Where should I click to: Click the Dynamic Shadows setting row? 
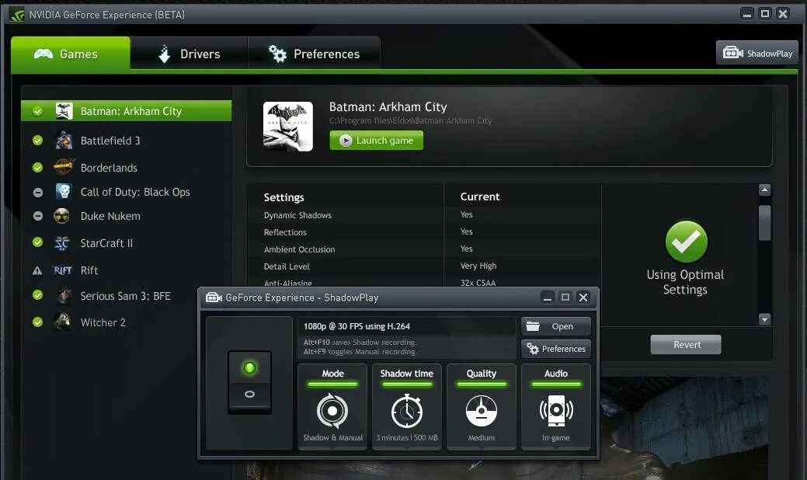425,215
